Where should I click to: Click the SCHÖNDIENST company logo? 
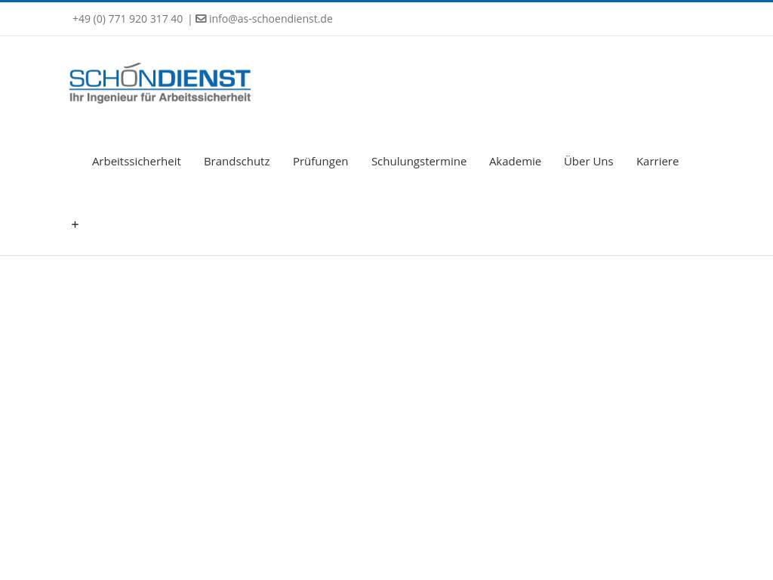coord(160,83)
